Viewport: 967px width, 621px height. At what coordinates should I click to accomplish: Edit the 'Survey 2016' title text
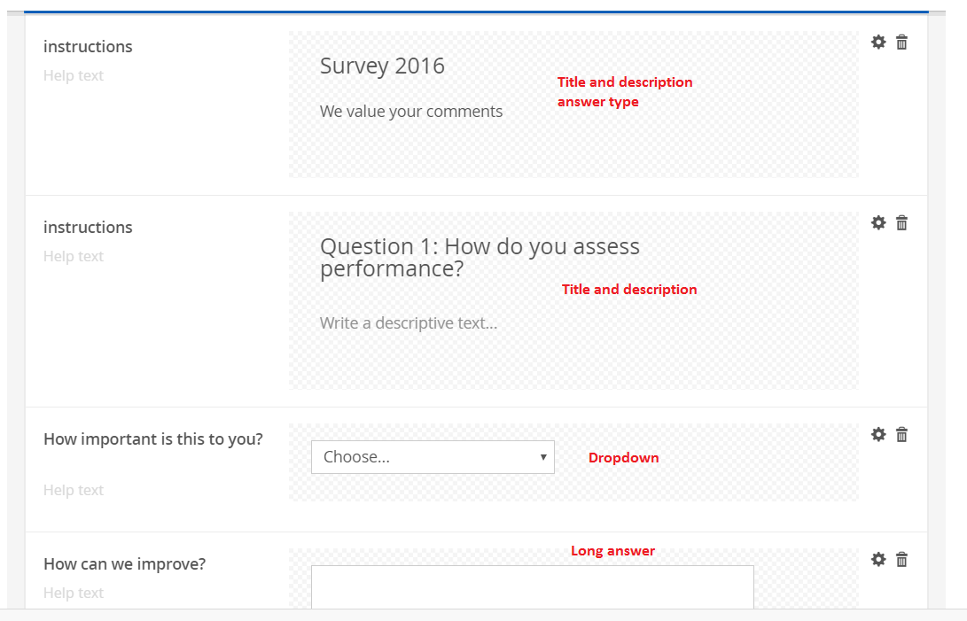[382, 66]
